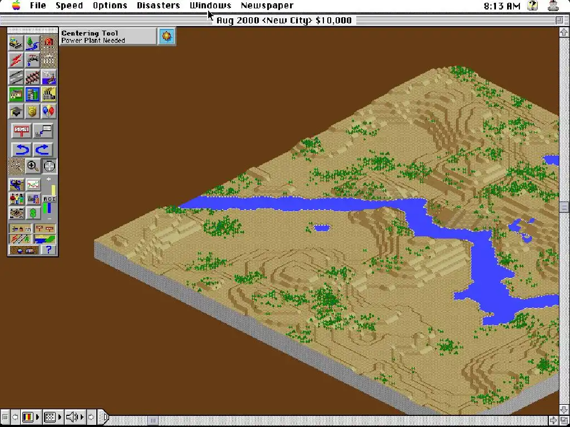570x427 pixels.
Task: Select the City Services police badge tool
Action: [32, 111]
